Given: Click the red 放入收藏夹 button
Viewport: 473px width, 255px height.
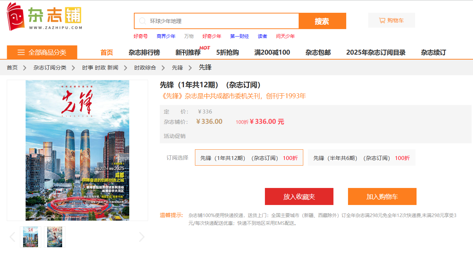Looking at the screenshot, I should [x=299, y=196].
